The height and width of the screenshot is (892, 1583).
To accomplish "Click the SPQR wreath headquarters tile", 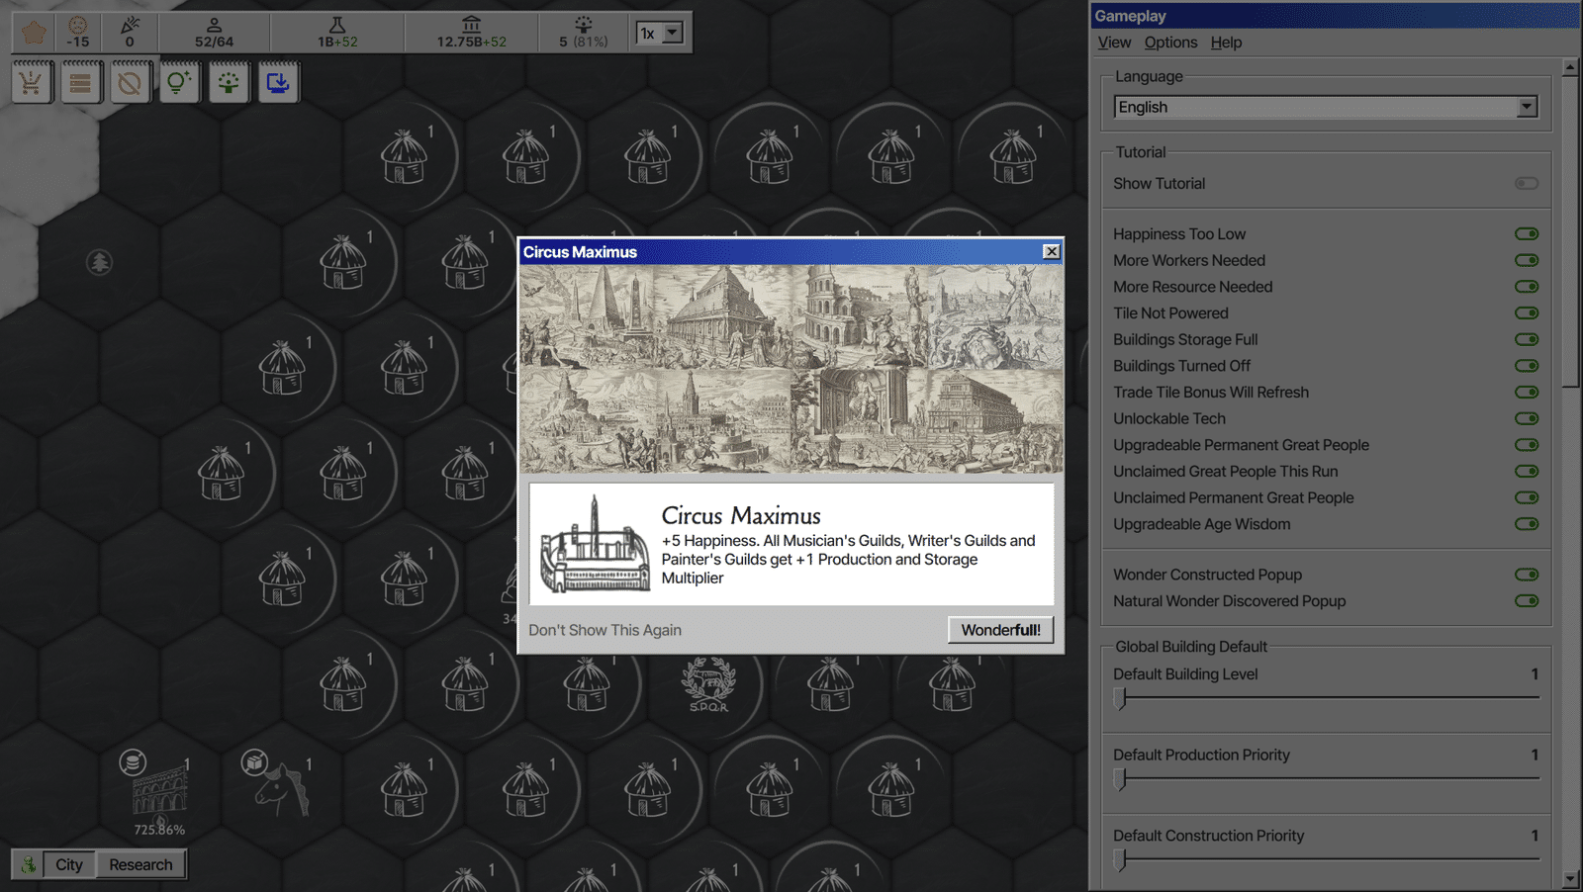I will (x=708, y=684).
